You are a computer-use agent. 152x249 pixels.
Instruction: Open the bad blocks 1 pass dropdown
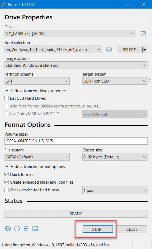115,190
